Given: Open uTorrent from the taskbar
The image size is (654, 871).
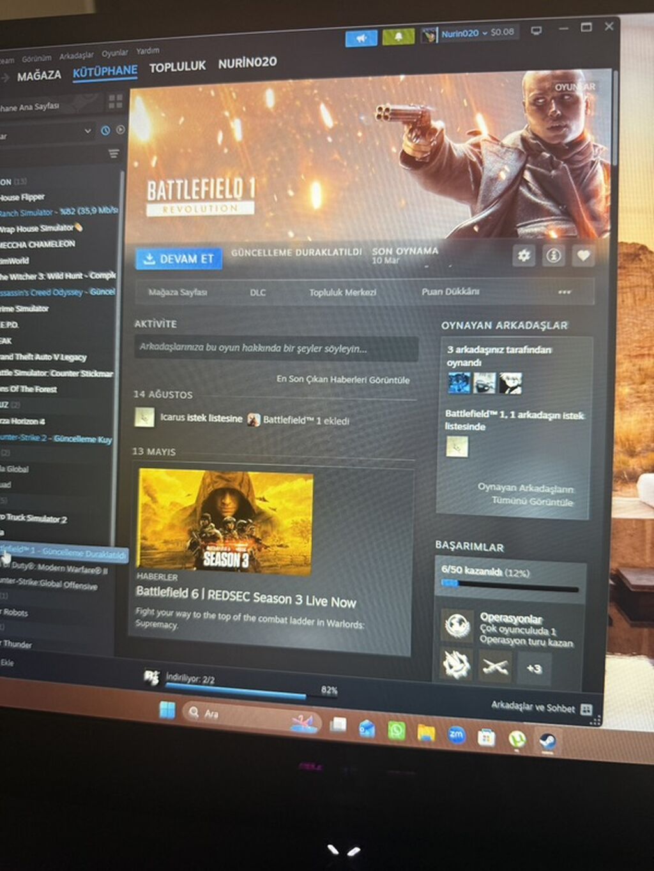Looking at the screenshot, I should [x=517, y=739].
